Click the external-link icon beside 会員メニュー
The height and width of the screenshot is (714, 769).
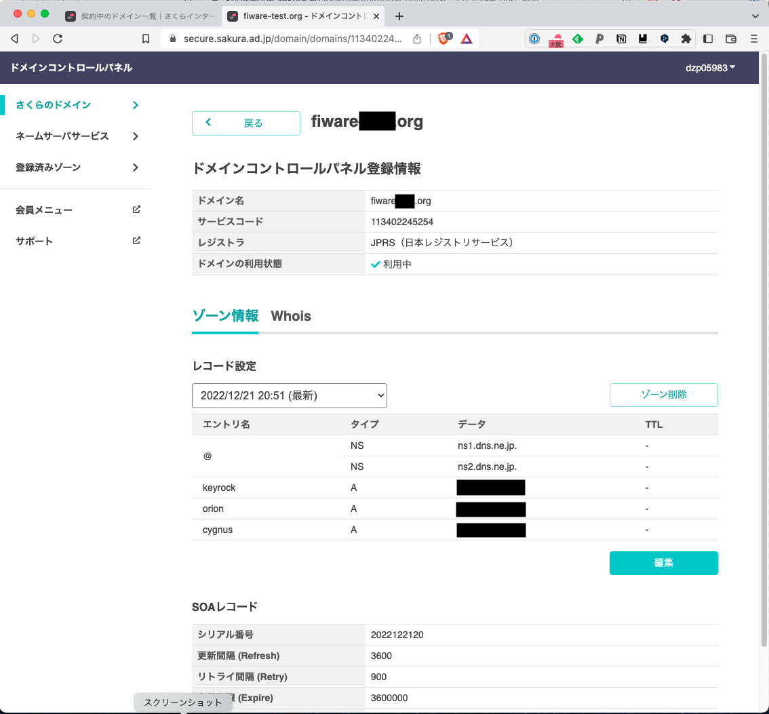click(x=136, y=210)
